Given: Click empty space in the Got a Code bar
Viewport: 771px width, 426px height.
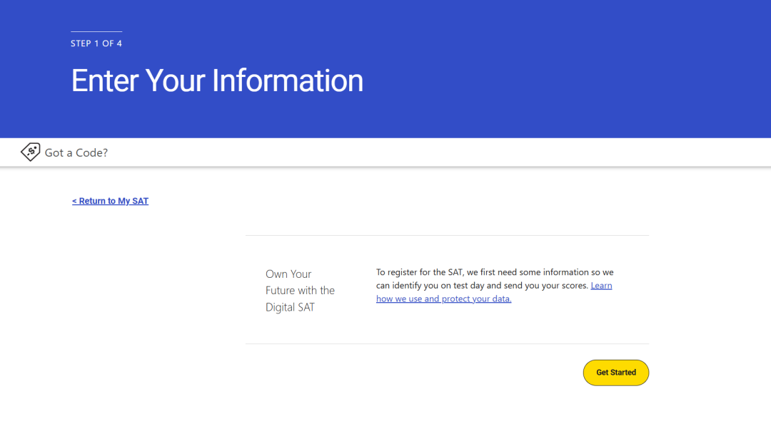Looking at the screenshot, I should pyautogui.click(x=428, y=152).
